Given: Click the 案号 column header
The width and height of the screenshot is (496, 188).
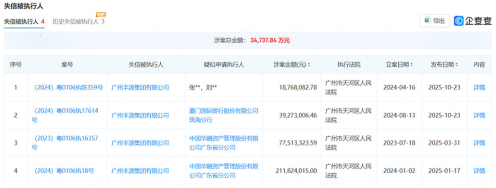Looking at the screenshot, I should 67,65.
